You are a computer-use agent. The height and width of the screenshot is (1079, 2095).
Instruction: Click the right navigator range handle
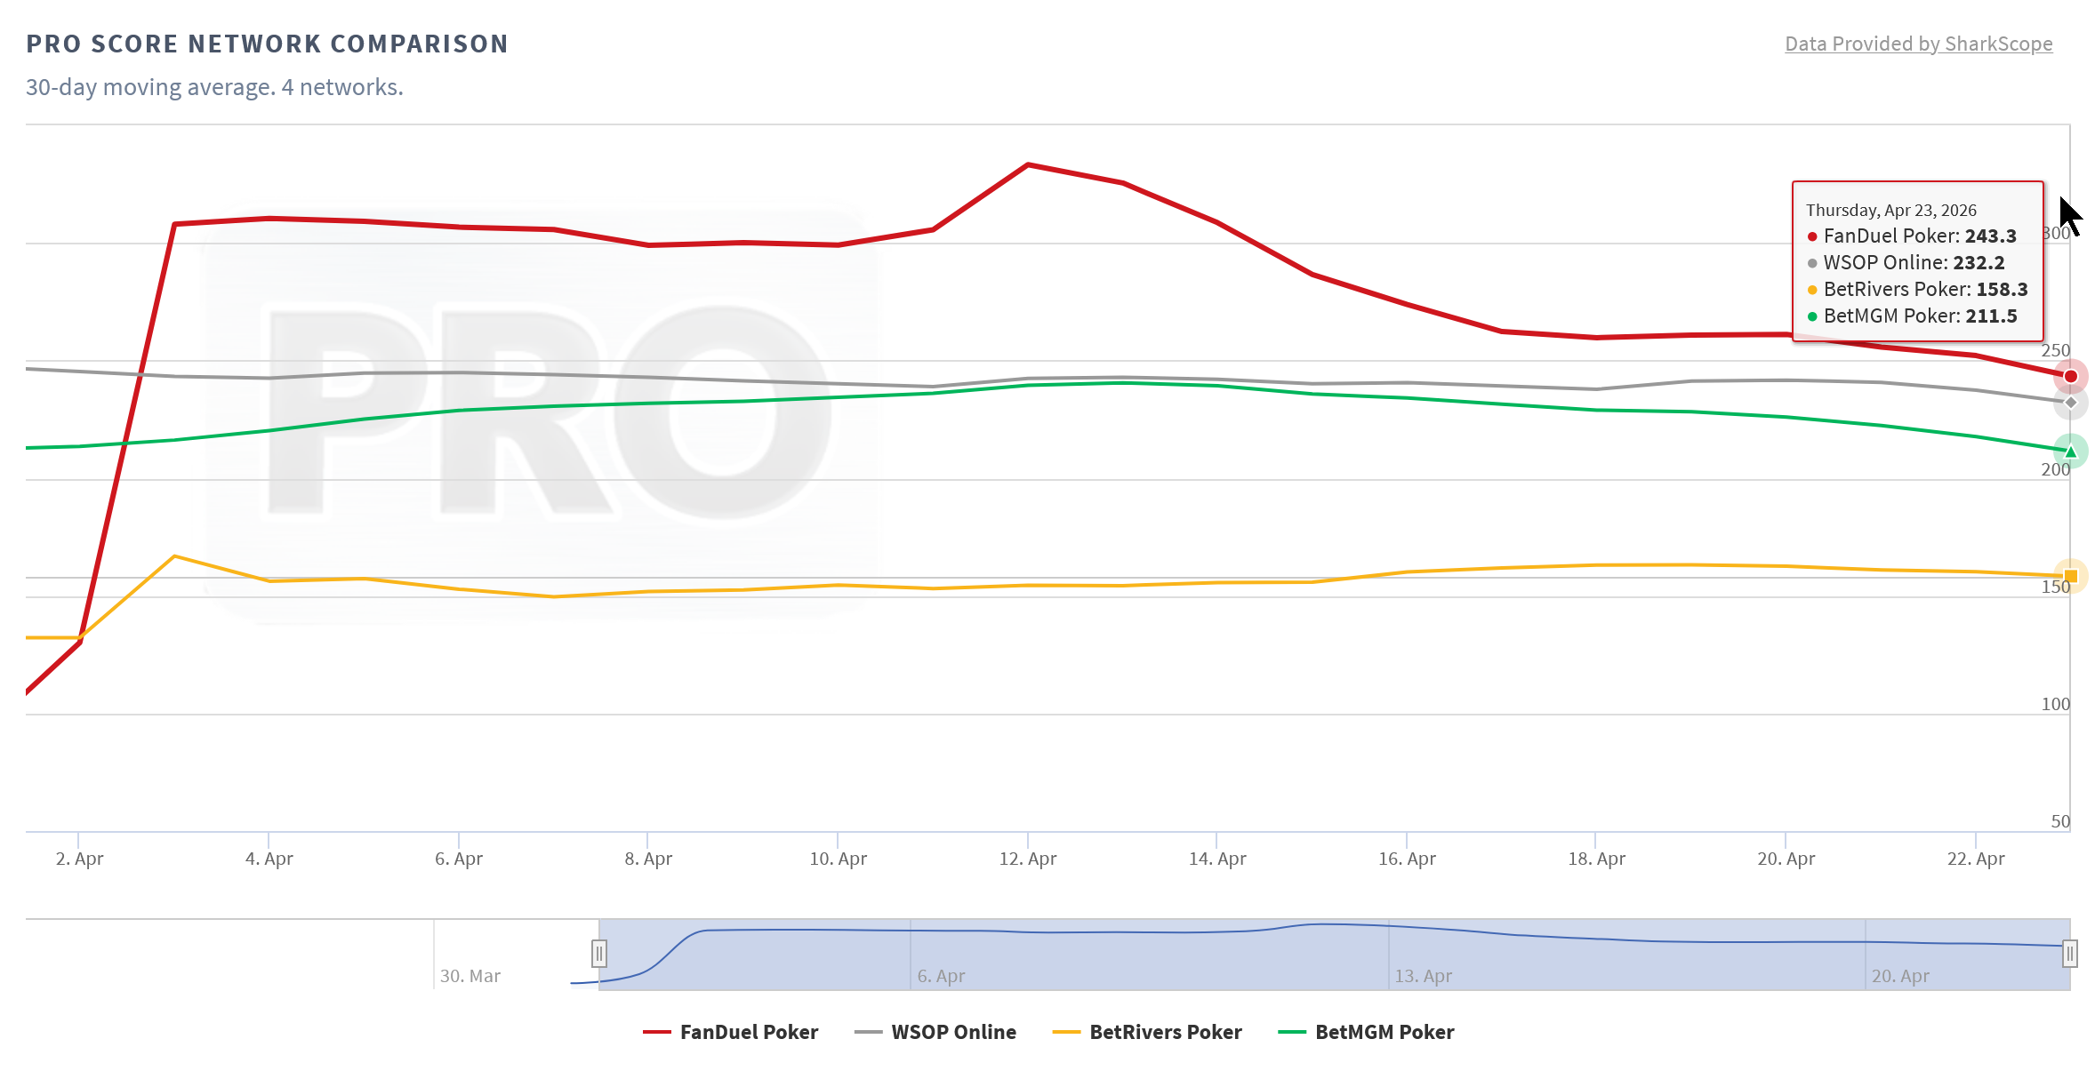[2069, 954]
